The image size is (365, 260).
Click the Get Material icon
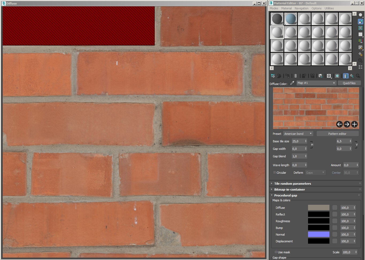(273, 76)
